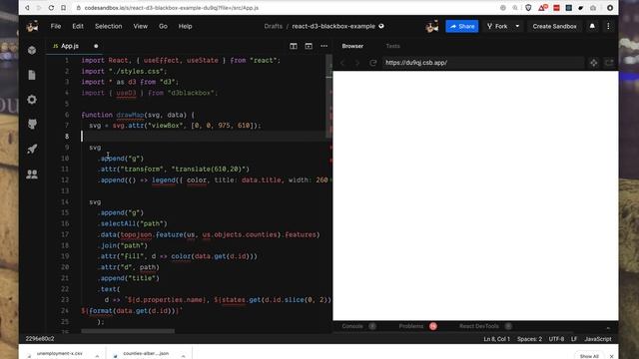Open the GitHub sidebar icon

tap(32, 124)
